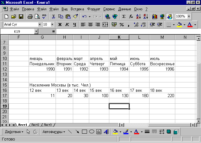Apply blue line color on Drawing toolbar
The image size is (201, 143).
126,132
